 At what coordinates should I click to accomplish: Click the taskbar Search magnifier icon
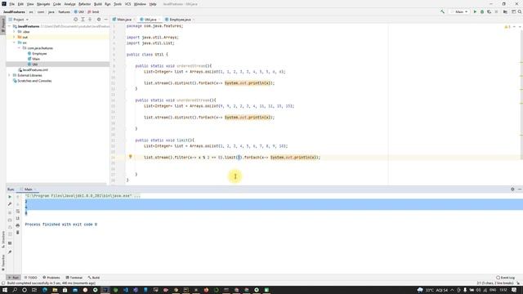(x=15, y=290)
